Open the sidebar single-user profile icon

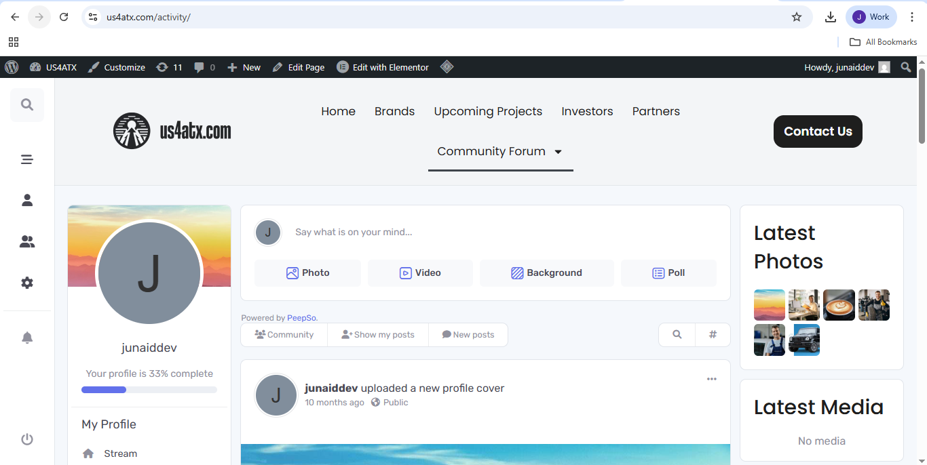[27, 200]
